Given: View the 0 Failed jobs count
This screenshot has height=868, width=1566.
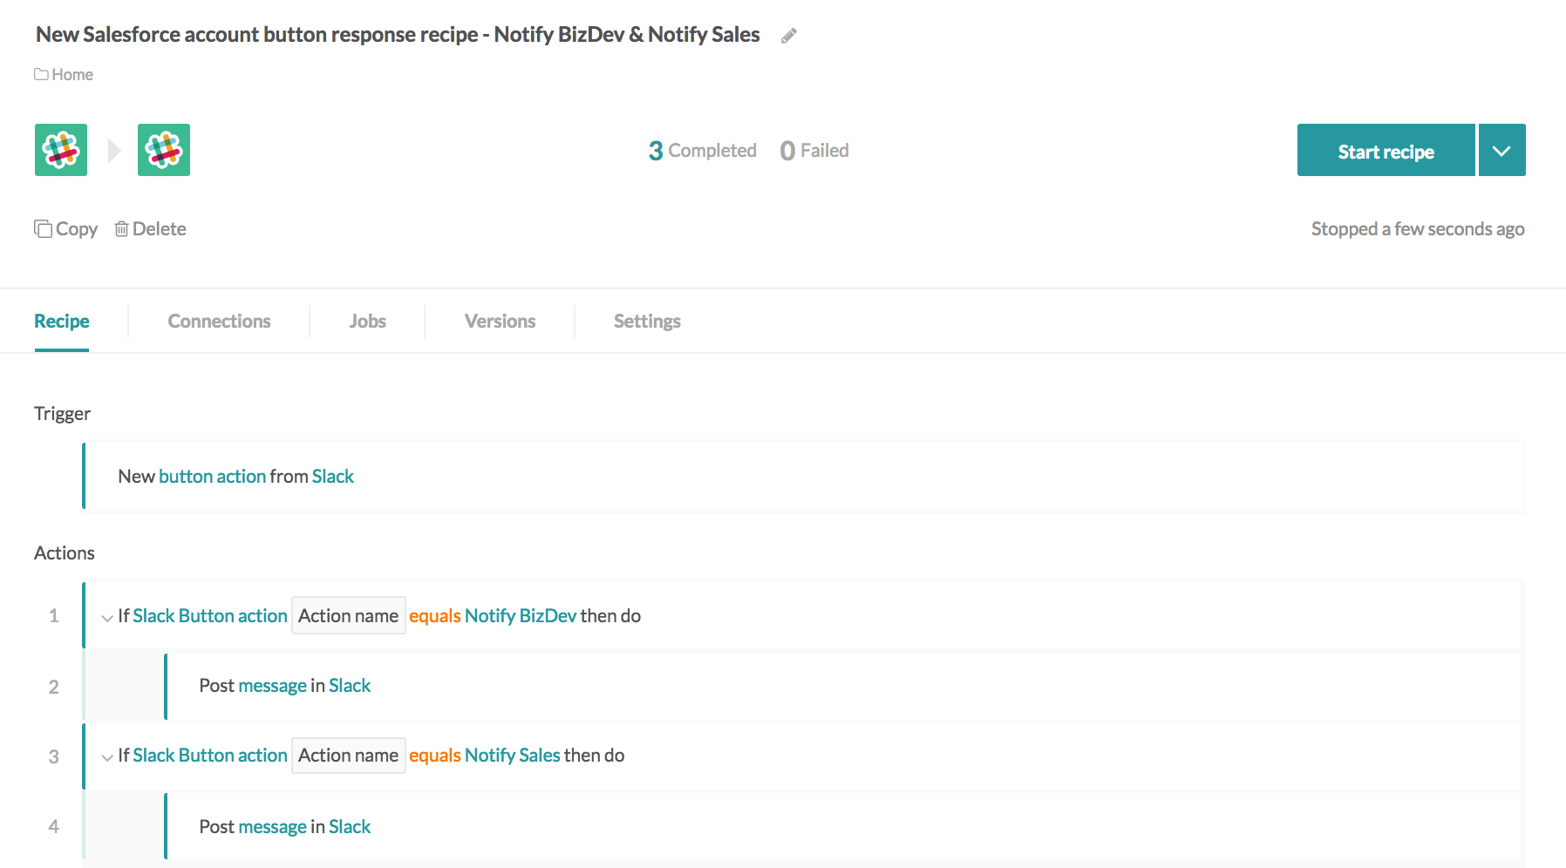Looking at the screenshot, I should coord(814,151).
